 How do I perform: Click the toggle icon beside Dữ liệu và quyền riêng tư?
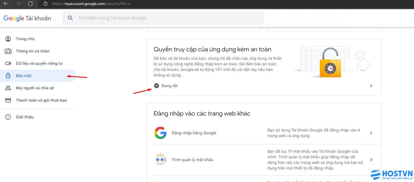8,63
